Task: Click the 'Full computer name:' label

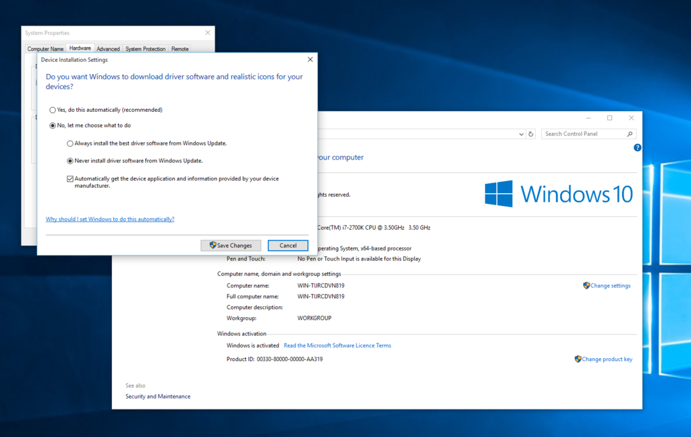Action: tap(252, 297)
